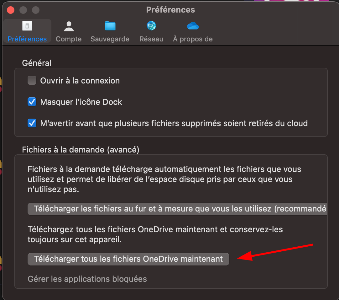Select the Compte tab label text
This screenshot has height=300, width=339.
[69, 39]
